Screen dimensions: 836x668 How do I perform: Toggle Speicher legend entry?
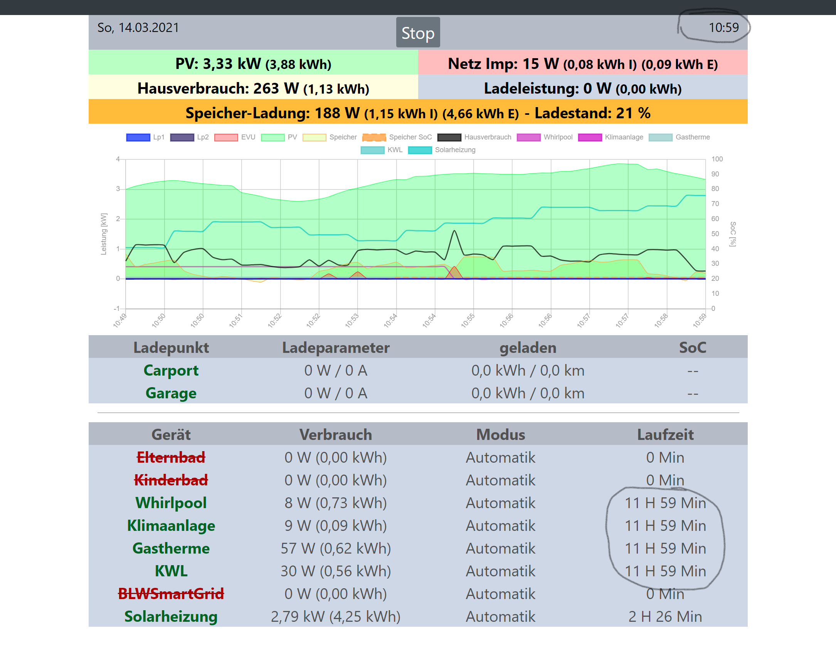(314, 137)
